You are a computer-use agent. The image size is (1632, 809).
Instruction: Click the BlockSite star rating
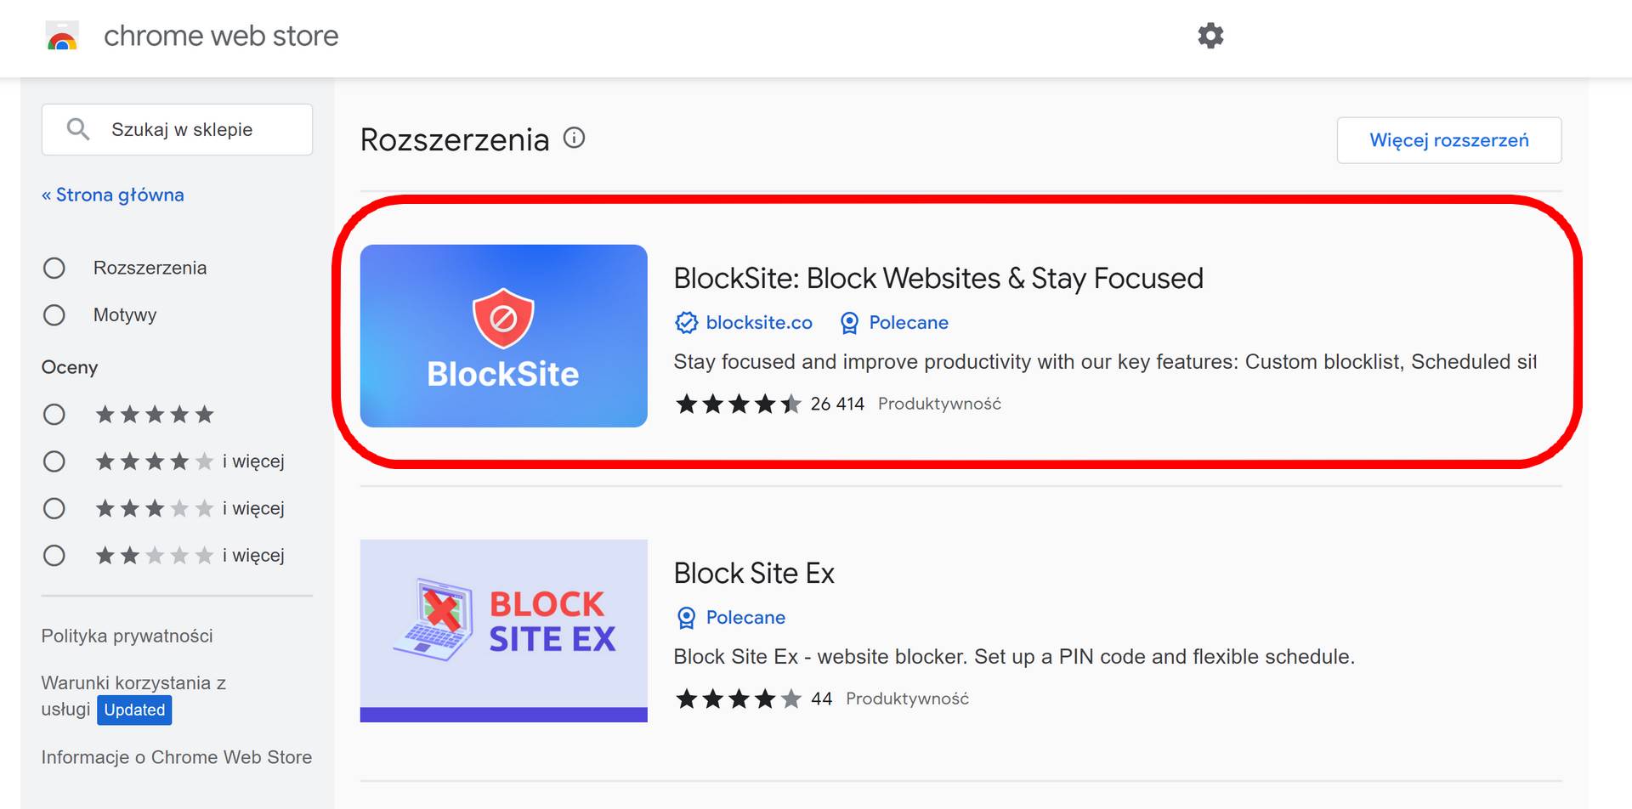point(738,404)
